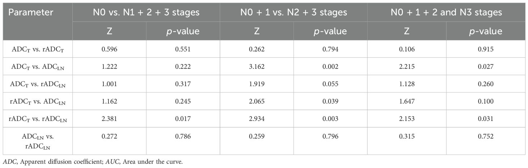Click the last p-value subheader on the right
Viewport: 528px width, 168px height.
click(x=485, y=31)
